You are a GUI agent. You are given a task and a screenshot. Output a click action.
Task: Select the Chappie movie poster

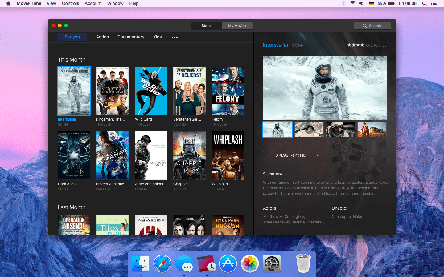(189, 155)
